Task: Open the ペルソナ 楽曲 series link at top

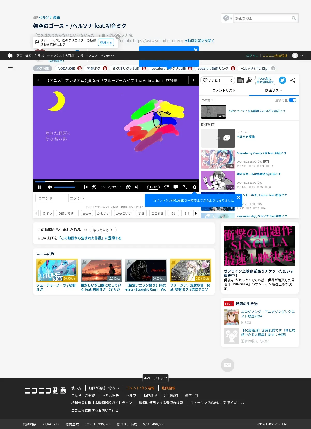Action: tap(49, 17)
